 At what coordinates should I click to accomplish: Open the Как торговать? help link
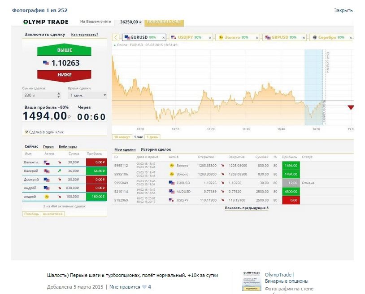pyautogui.click(x=84, y=35)
